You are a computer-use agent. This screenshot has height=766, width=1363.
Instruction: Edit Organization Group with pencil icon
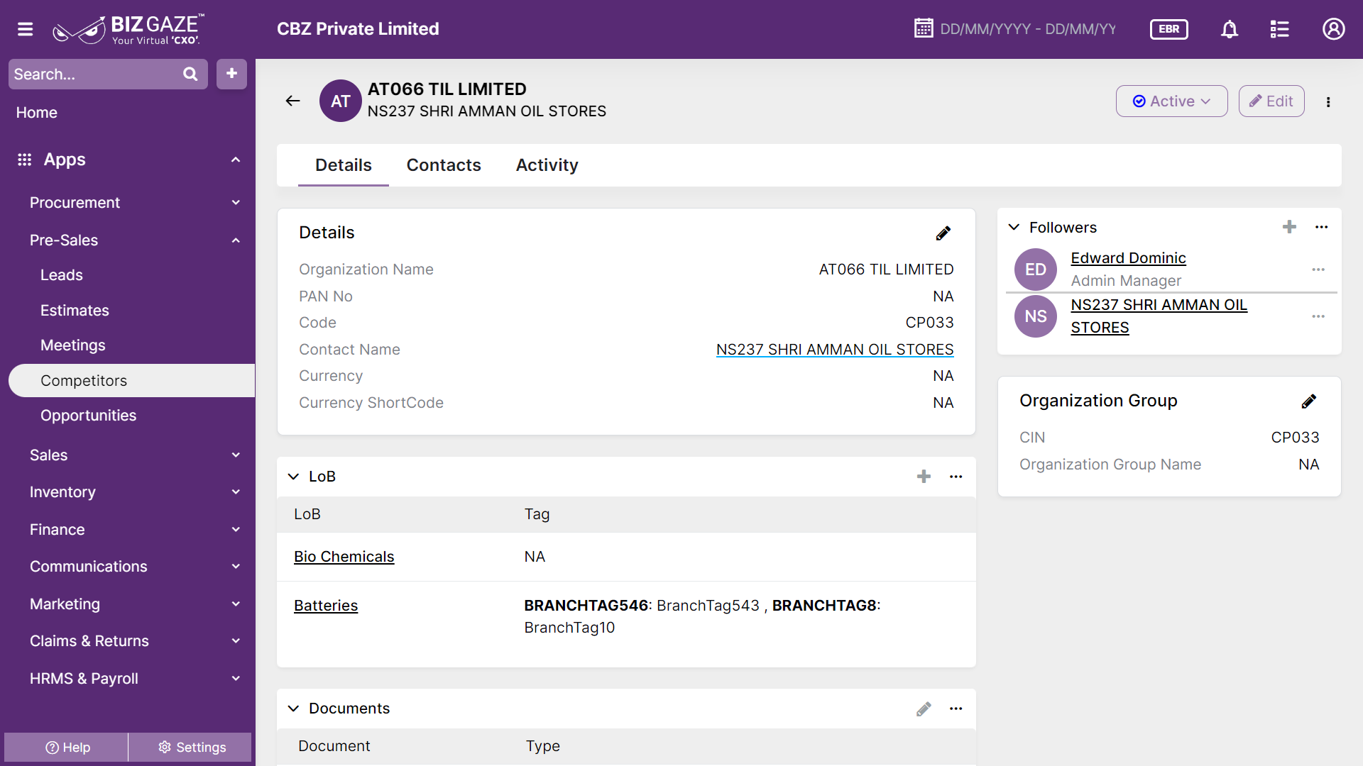click(1309, 401)
